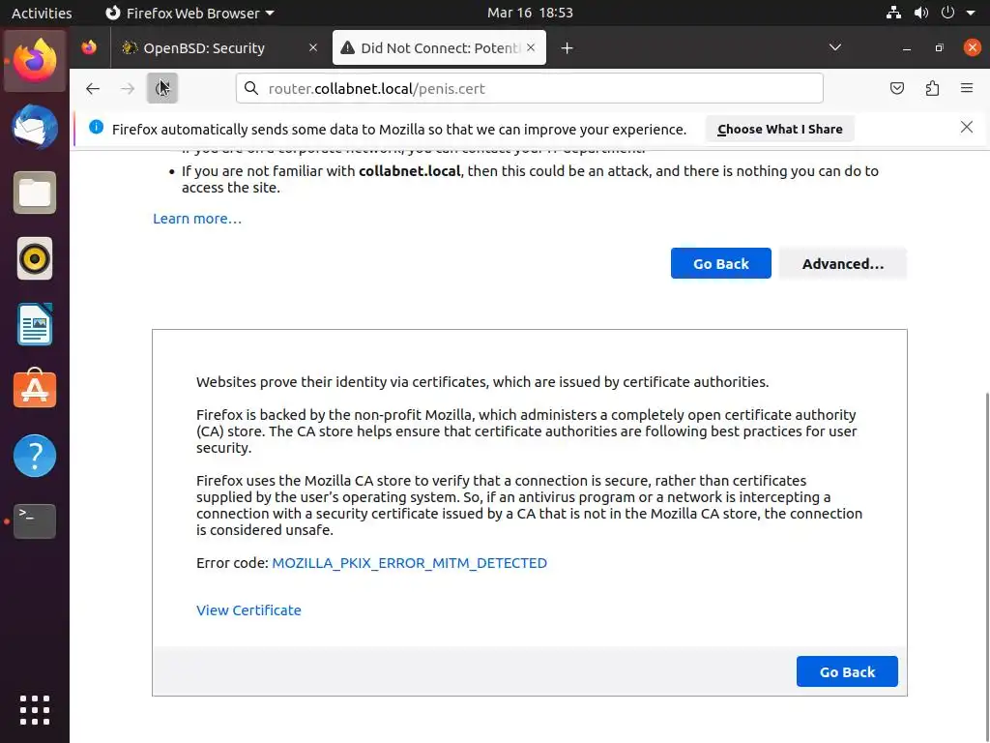
Task: Click the address bar URL field
Action: point(529,88)
